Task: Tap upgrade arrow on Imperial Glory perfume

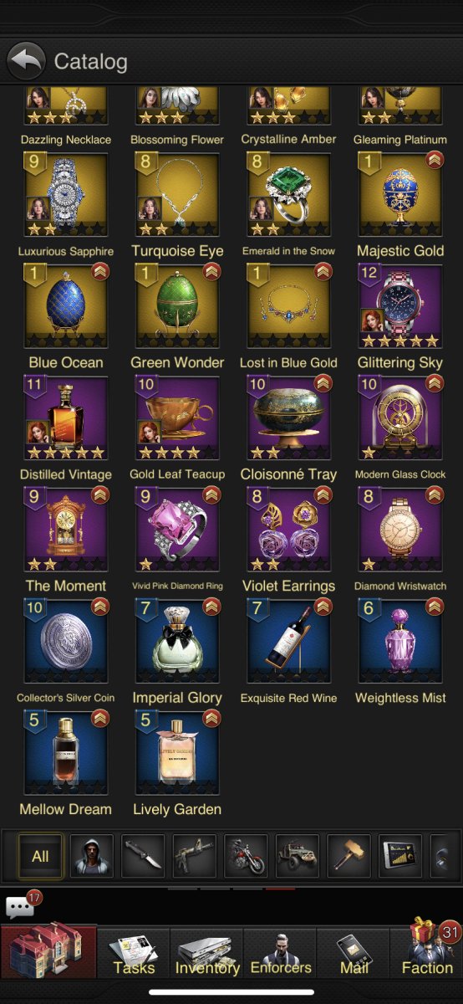Action: click(x=211, y=607)
